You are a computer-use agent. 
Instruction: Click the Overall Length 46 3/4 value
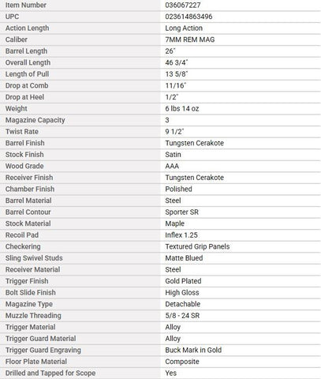click(x=177, y=62)
